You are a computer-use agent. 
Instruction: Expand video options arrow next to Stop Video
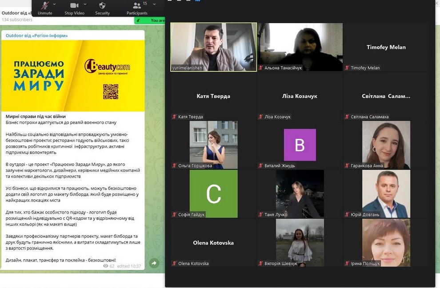(x=84, y=4)
